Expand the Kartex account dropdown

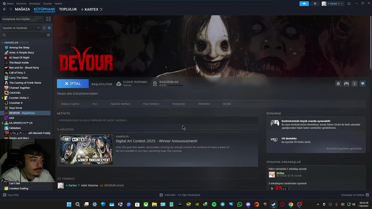click(341, 4)
